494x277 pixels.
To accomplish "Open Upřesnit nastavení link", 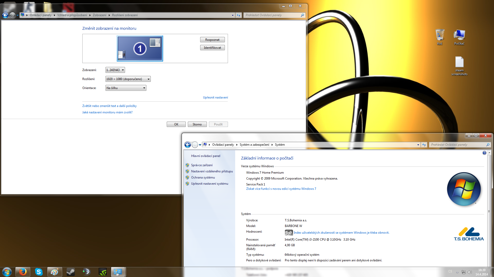I will (x=215, y=97).
